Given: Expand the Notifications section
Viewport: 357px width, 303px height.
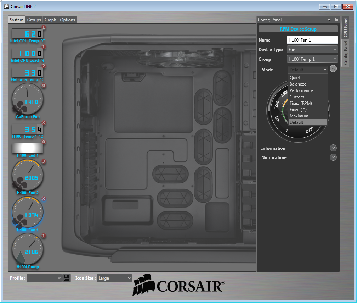Looking at the screenshot, I should [333, 157].
